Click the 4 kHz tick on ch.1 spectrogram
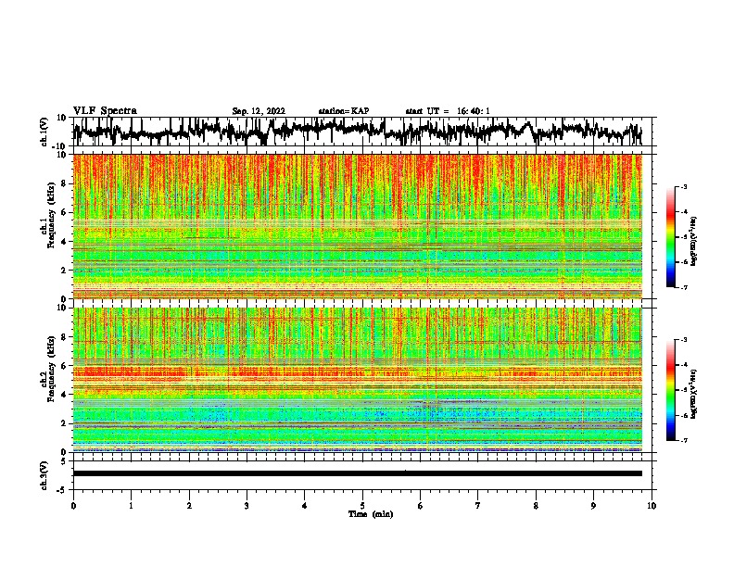Screen dimensions: 734x567 point(64,242)
